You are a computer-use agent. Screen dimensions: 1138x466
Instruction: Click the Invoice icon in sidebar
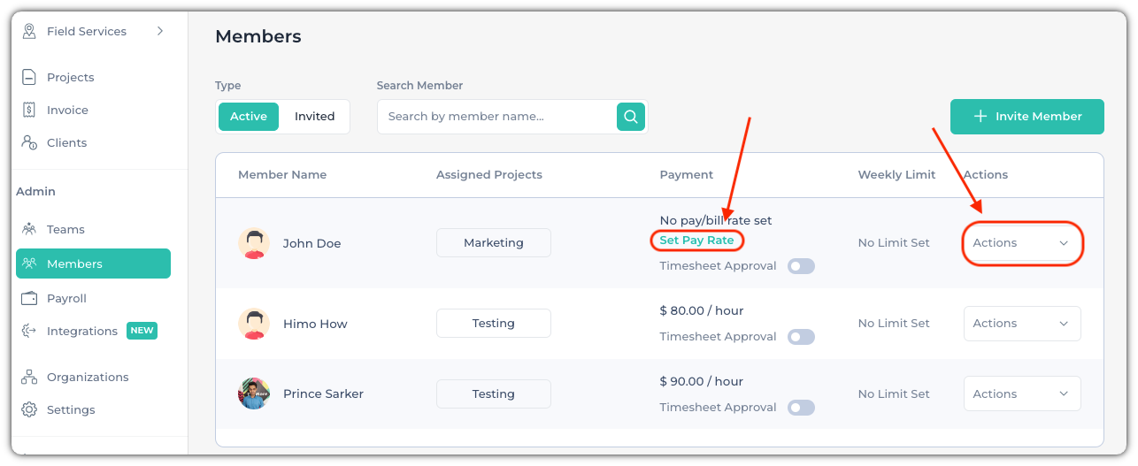click(29, 110)
